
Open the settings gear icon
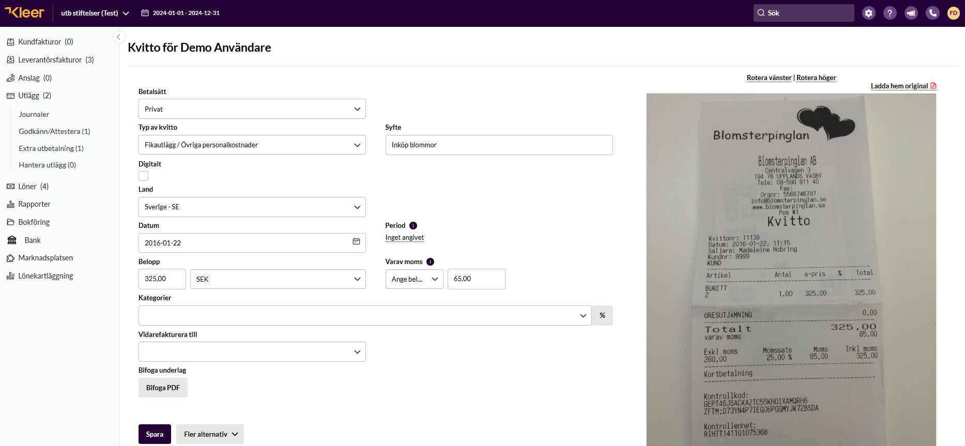[868, 13]
